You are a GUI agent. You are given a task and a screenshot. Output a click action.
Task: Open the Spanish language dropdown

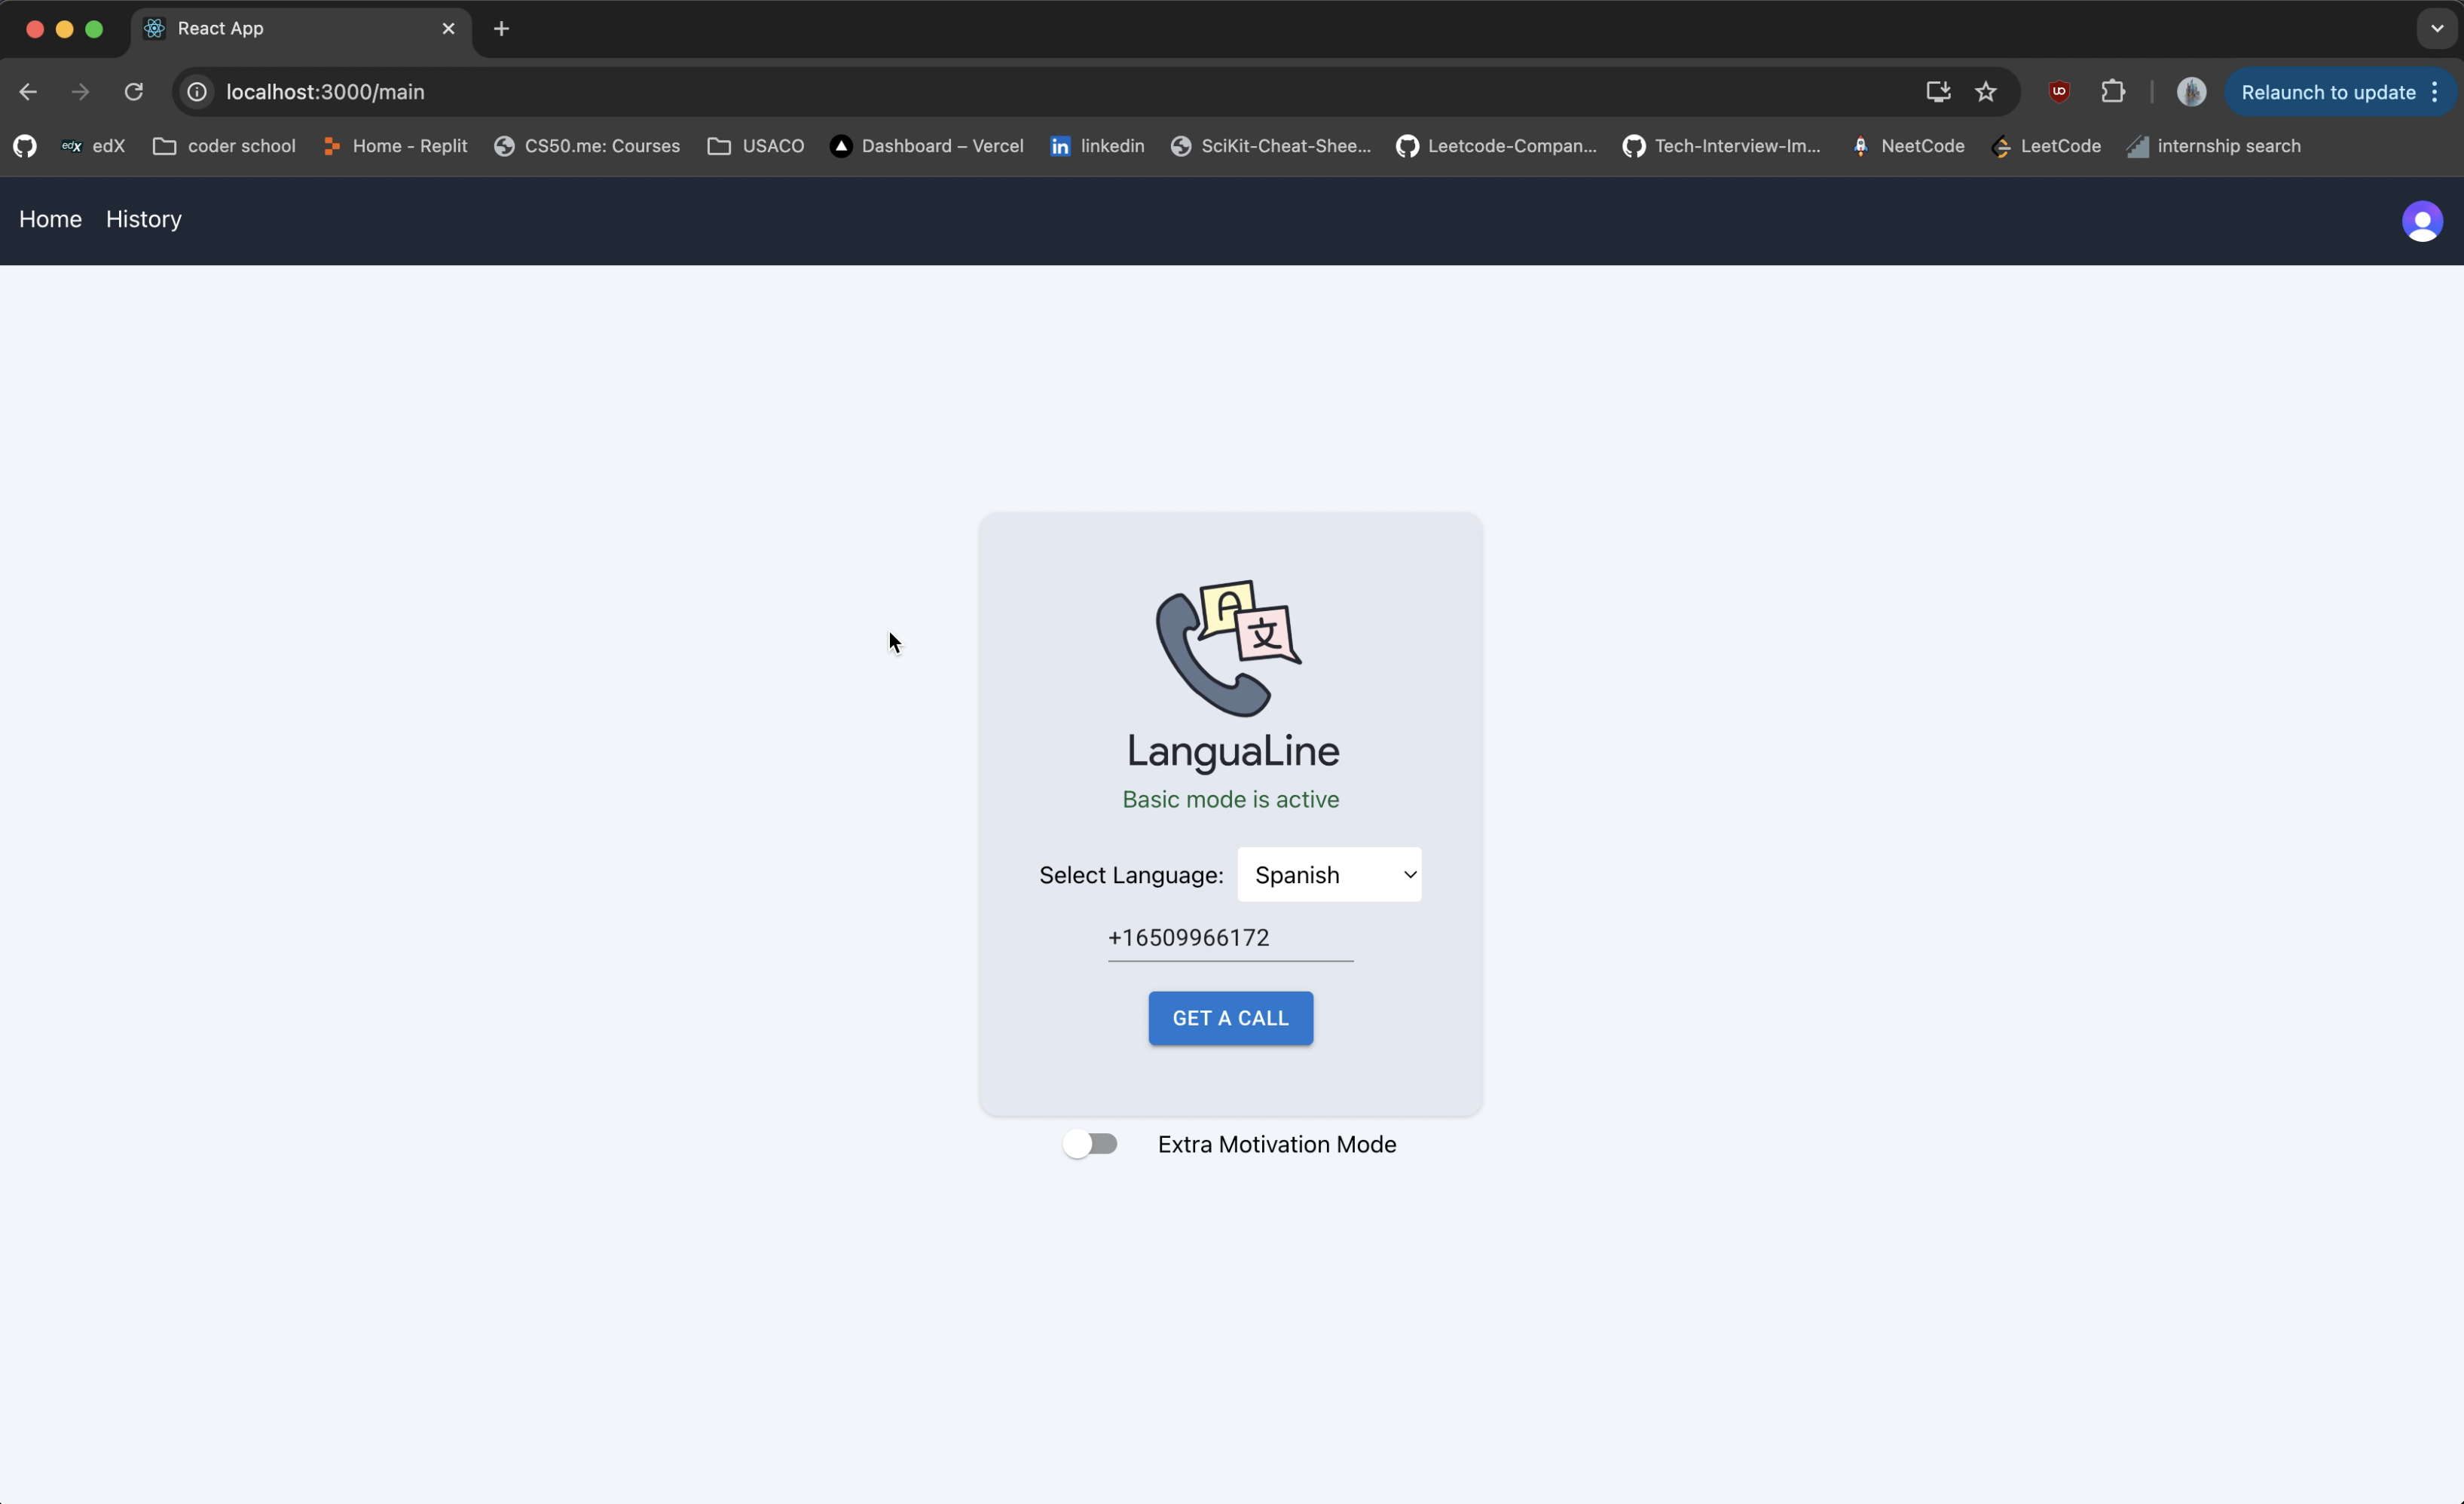(1328, 875)
